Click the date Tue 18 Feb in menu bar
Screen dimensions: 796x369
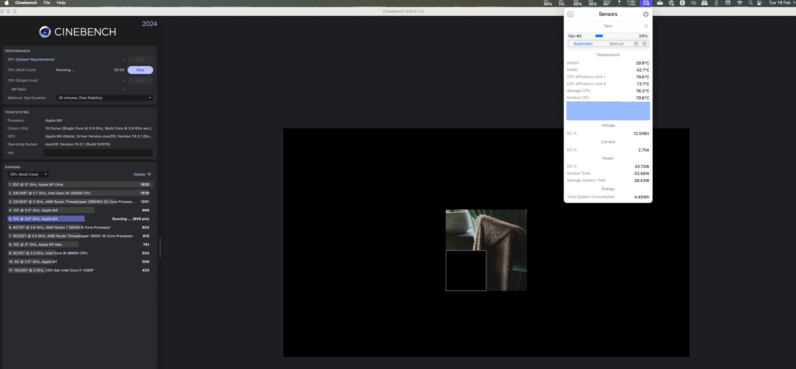pyautogui.click(x=780, y=3)
